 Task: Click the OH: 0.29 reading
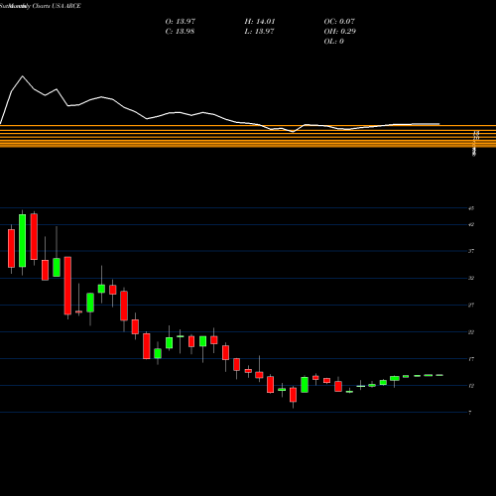(340, 32)
